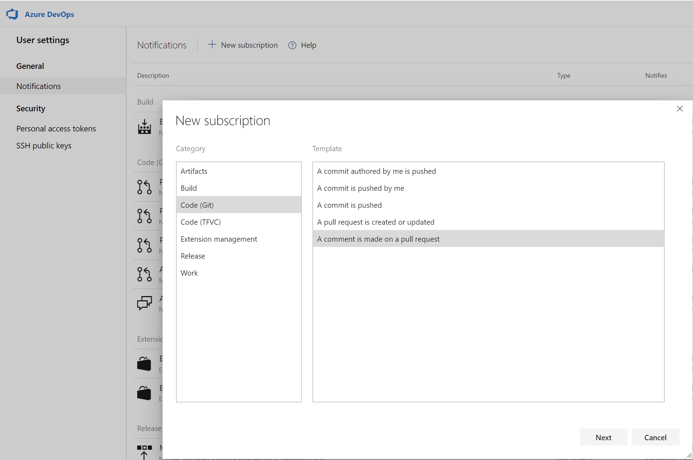Click the Notifications sidebar icon
Screen dimensions: 693x460
pyautogui.click(x=39, y=86)
